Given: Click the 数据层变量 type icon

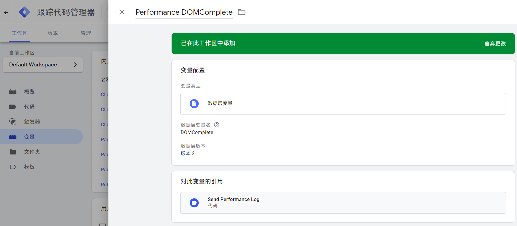Looking at the screenshot, I should [x=194, y=104].
